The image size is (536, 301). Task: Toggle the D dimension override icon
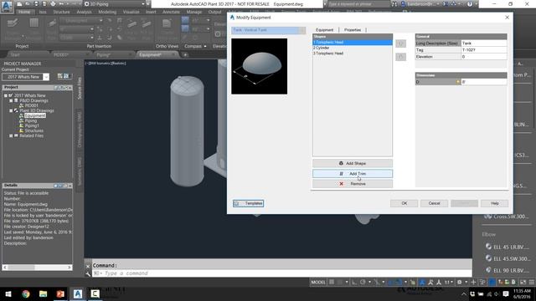coord(458,82)
